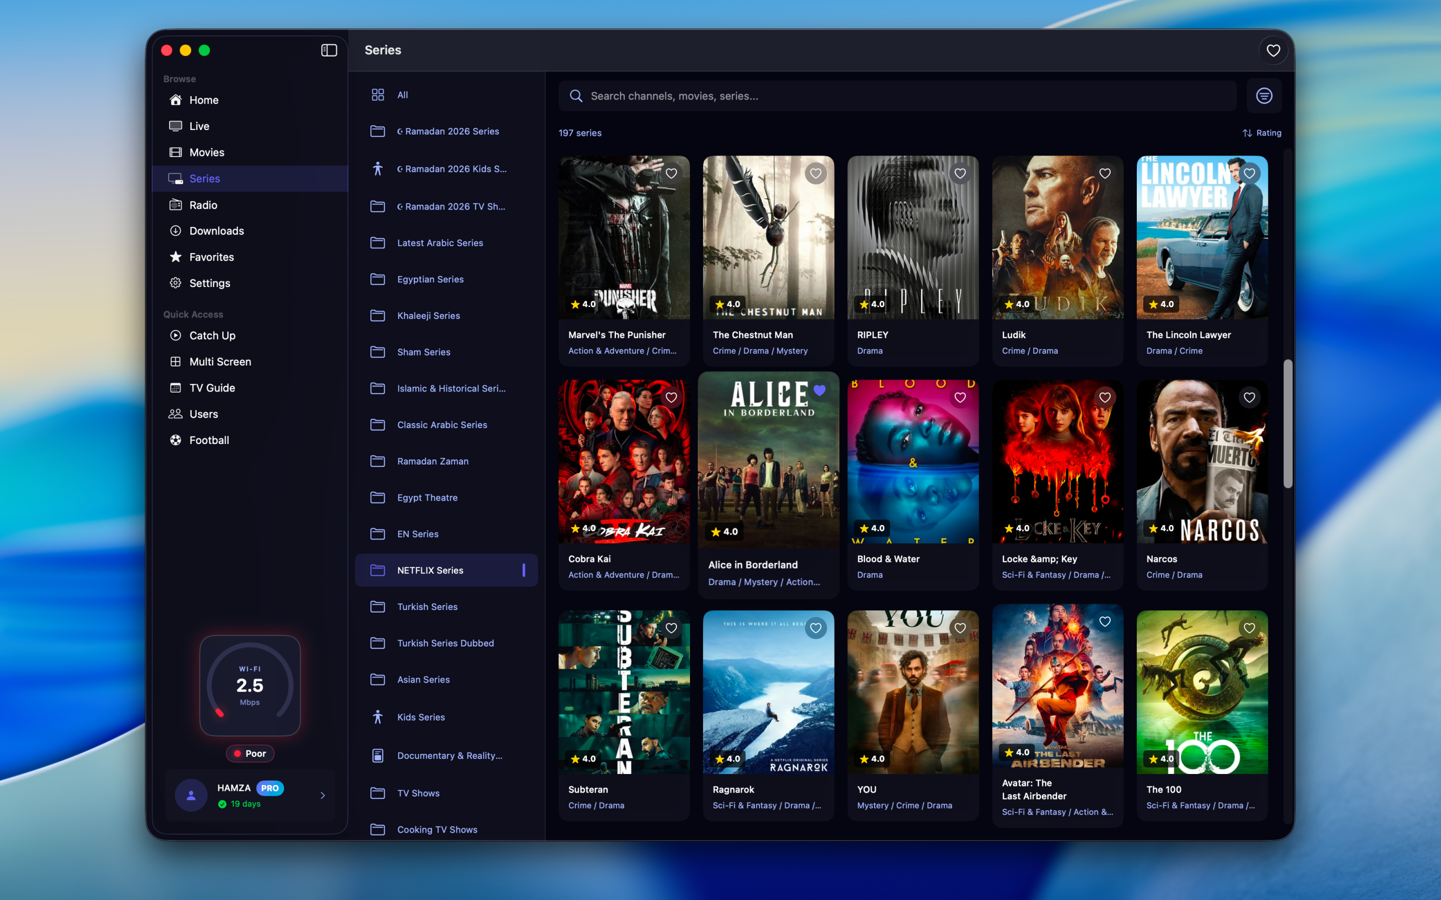Image resolution: width=1441 pixels, height=900 pixels.
Task: Open Avatar: The Last Airbender poster
Action: [1058, 685]
